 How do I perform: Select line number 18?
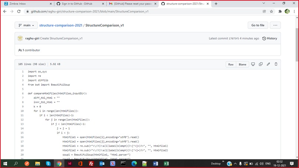click(22, 146)
